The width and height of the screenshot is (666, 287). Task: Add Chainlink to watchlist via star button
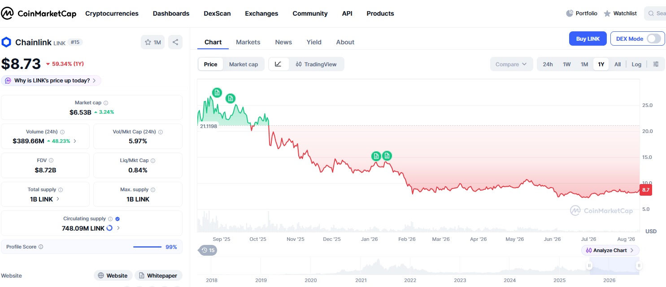click(x=152, y=42)
